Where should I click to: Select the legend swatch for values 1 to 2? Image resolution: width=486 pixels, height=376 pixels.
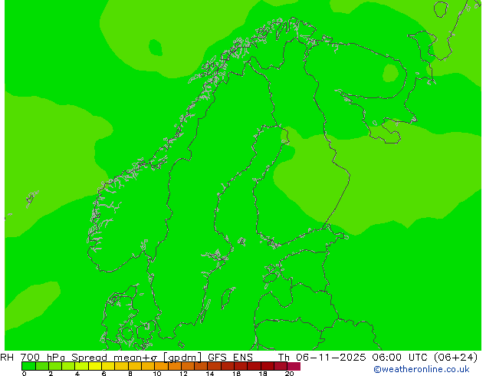[x=42, y=366]
